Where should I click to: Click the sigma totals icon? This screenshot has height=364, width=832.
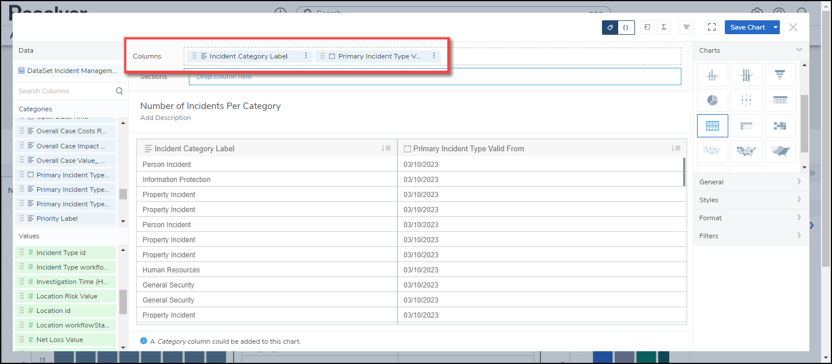point(663,27)
